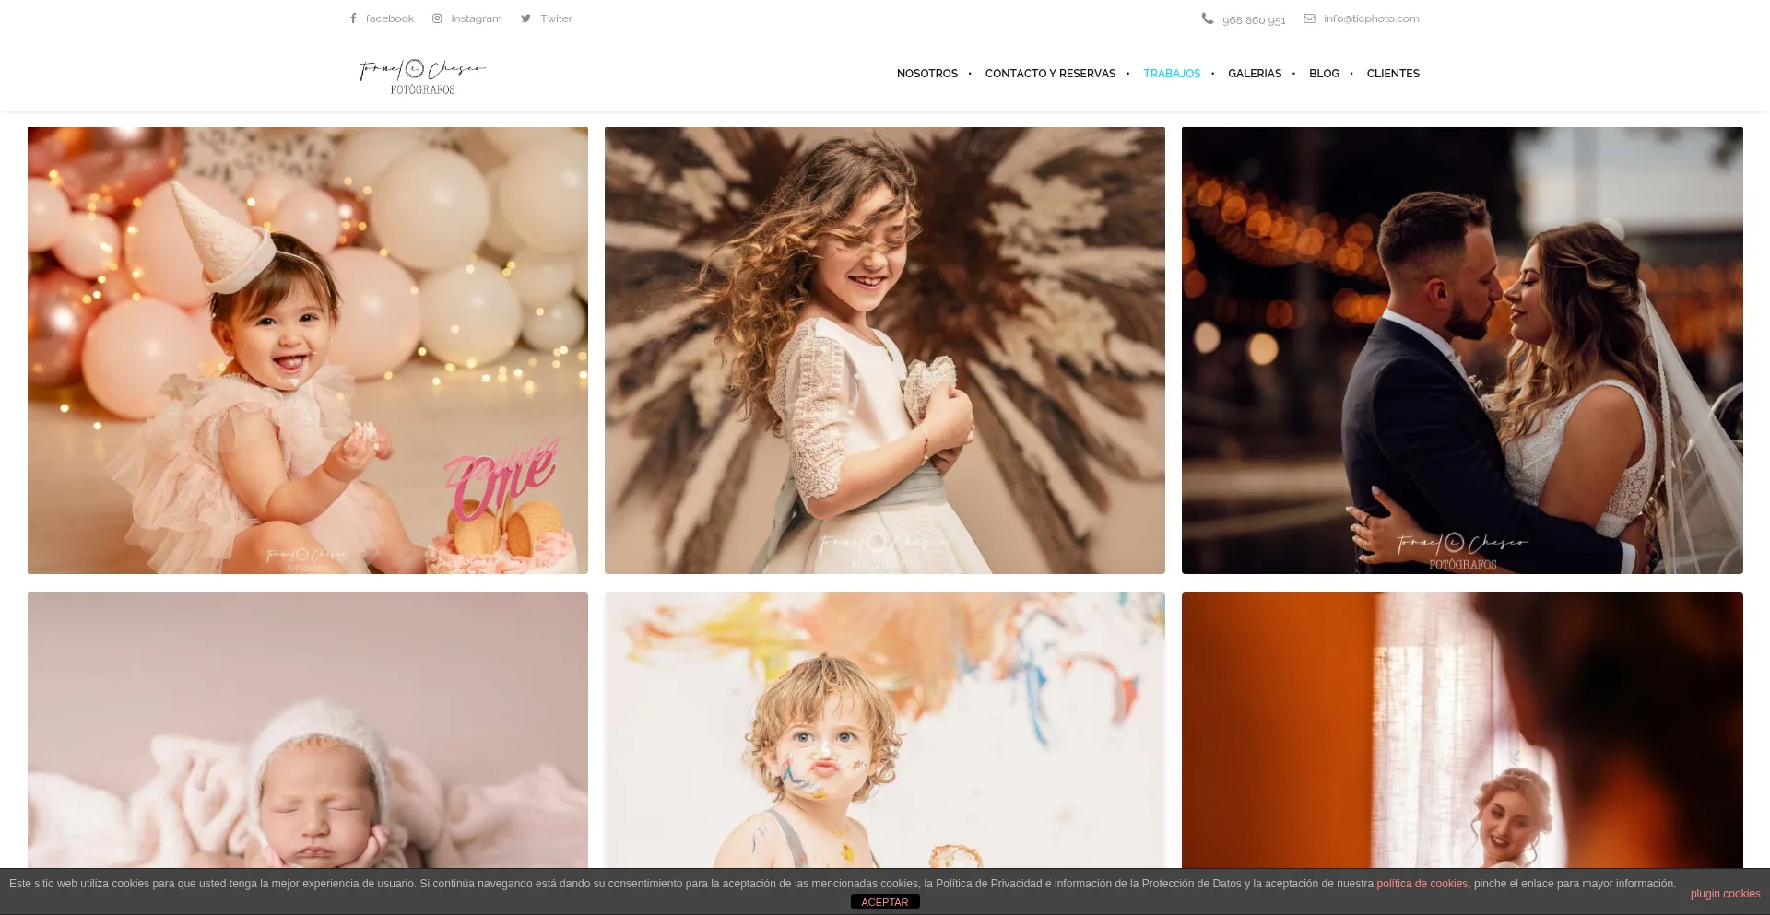Select the highlighted TRABAJOS menu item
The image size is (1770, 915).
pyautogui.click(x=1172, y=74)
